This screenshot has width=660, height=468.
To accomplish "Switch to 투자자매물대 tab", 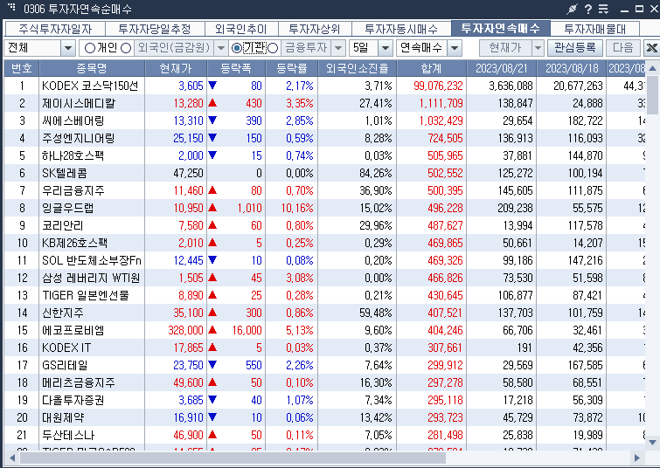I will tap(594, 29).
